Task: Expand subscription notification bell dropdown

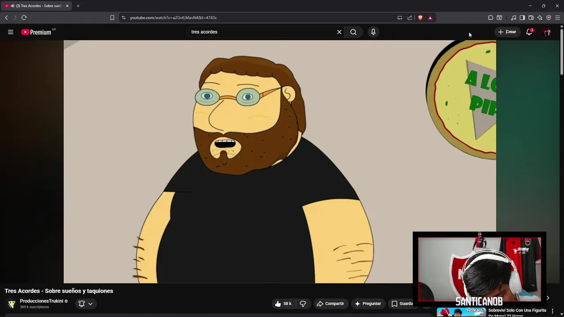Action: (x=85, y=304)
